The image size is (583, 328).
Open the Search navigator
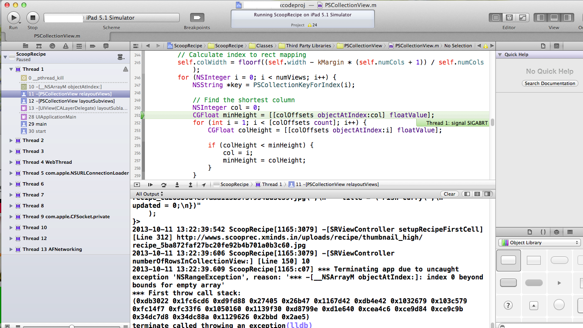click(x=52, y=46)
